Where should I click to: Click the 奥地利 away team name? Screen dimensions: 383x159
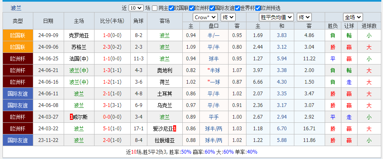[x=164, y=71]
